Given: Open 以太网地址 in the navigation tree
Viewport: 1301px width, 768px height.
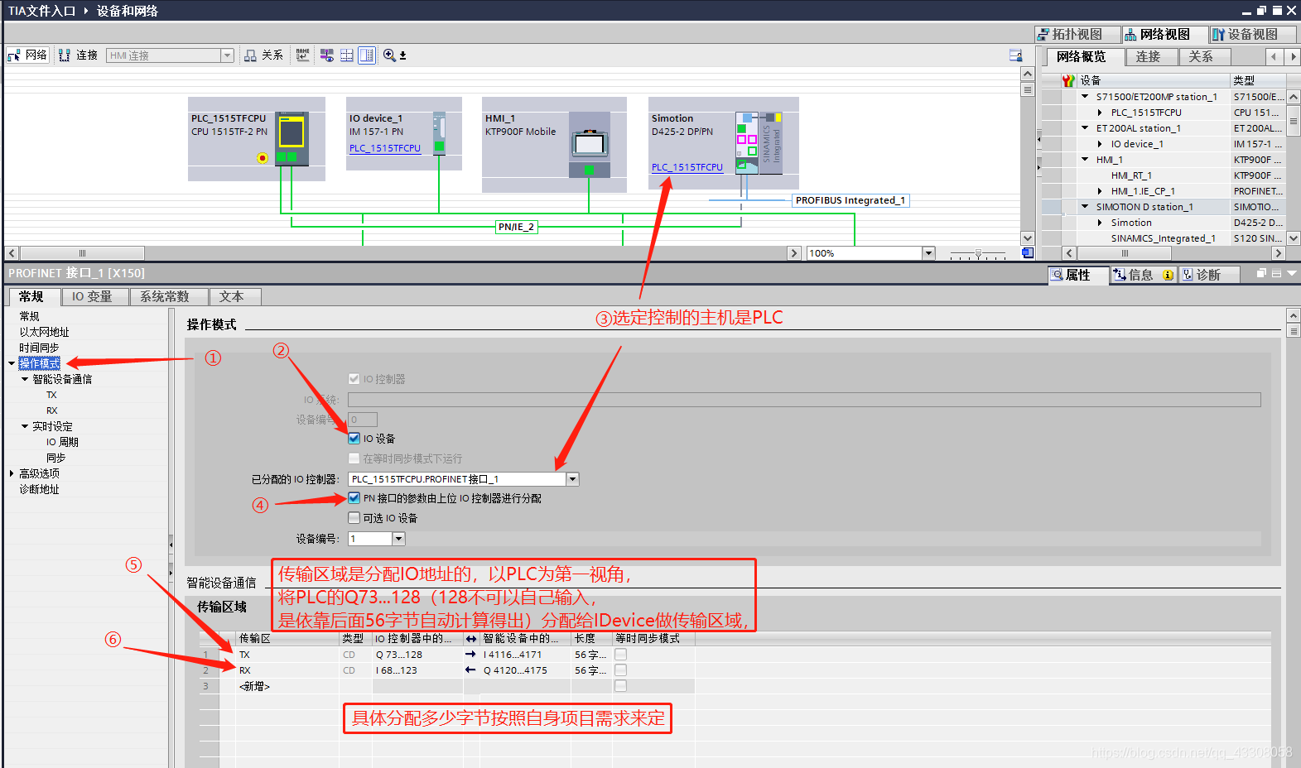Looking at the screenshot, I should [x=45, y=332].
